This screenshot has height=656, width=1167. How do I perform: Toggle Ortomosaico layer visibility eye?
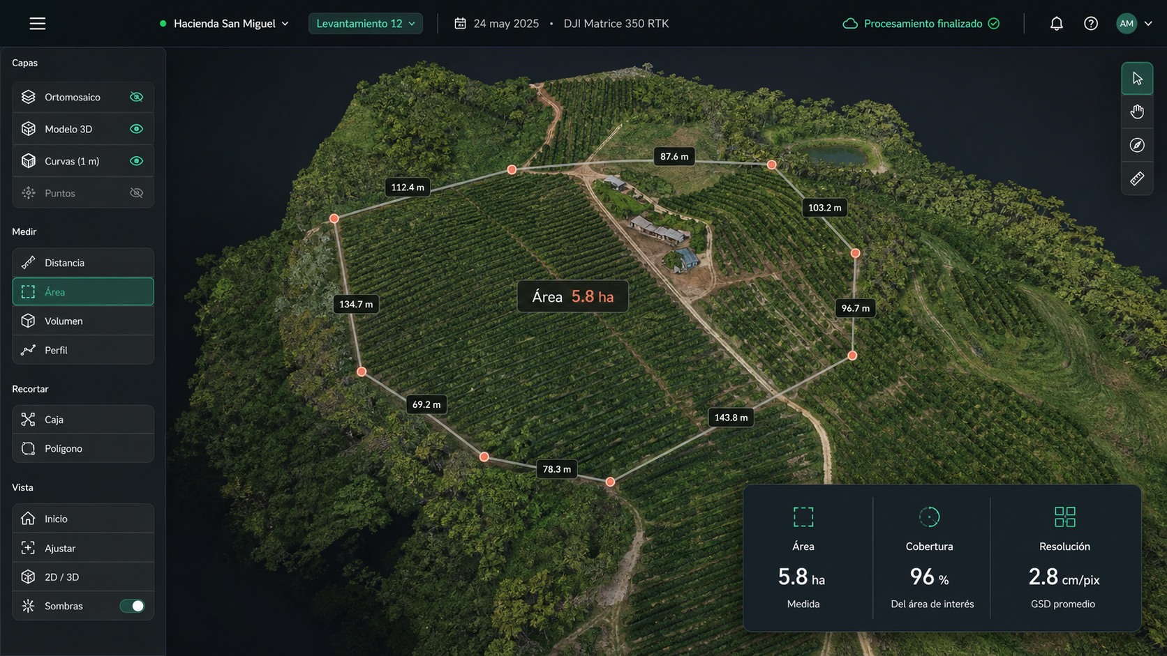click(x=137, y=97)
